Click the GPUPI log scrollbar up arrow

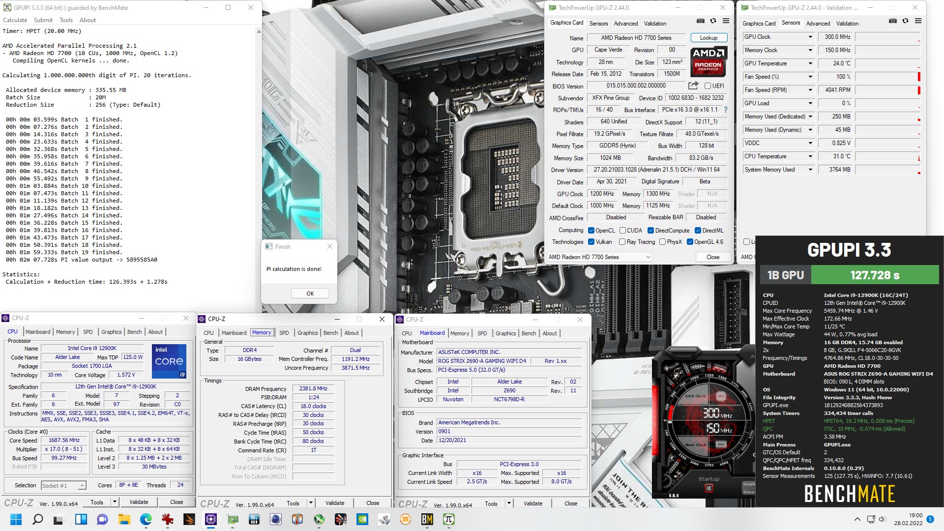coord(259,31)
